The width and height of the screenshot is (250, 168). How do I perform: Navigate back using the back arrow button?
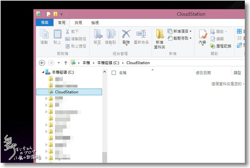click(42, 63)
